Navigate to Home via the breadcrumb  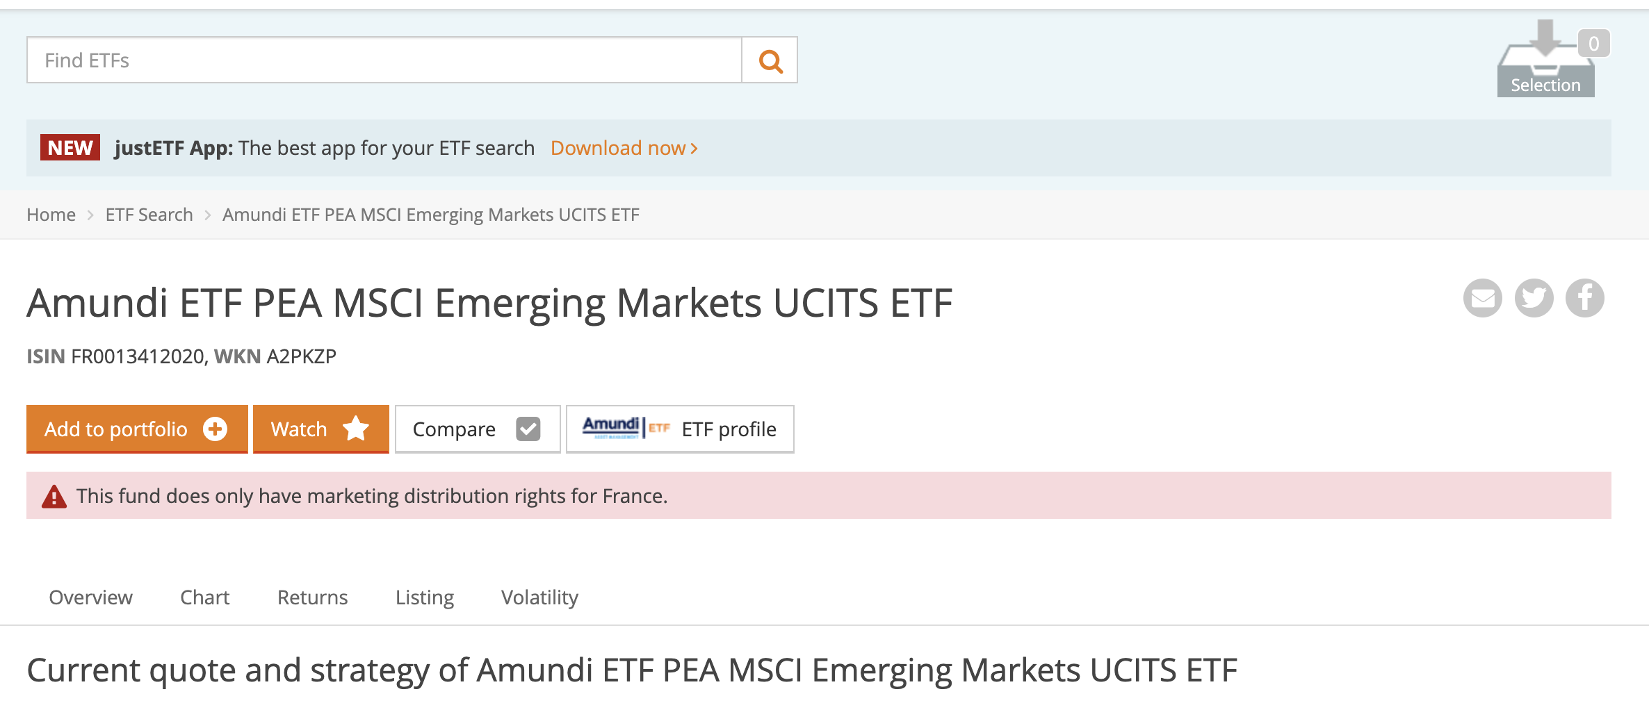pos(51,214)
